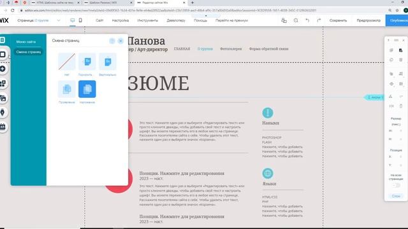Viewport: 408px width, 229px height.
Task: Open the pen-nib blog icon in left sidebar
Action: click(x=3, y=113)
